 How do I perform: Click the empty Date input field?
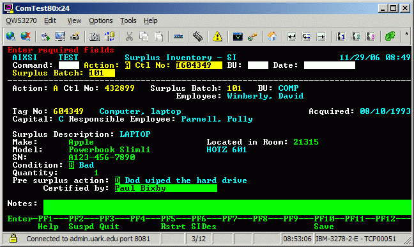tap(330, 65)
